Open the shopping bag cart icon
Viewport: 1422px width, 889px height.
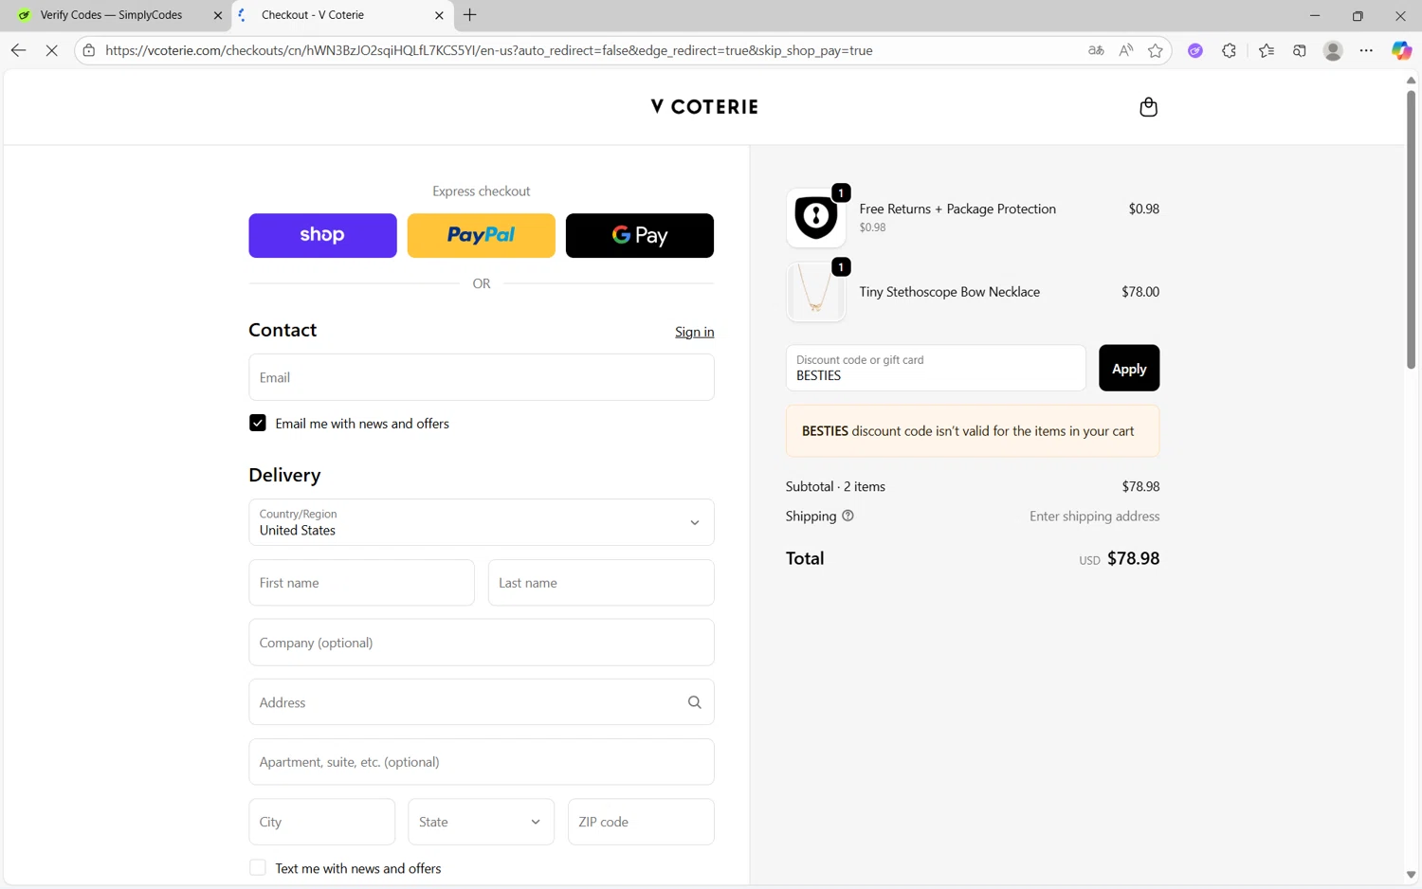pos(1148,107)
